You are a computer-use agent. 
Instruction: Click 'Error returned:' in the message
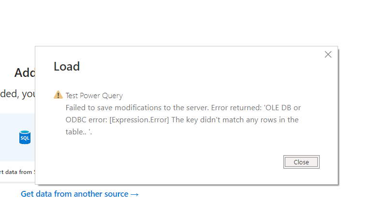coord(236,108)
